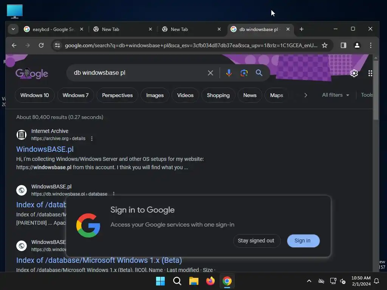387x290 pixels.
Task: Submit search with magnifier icon
Action: (259, 73)
